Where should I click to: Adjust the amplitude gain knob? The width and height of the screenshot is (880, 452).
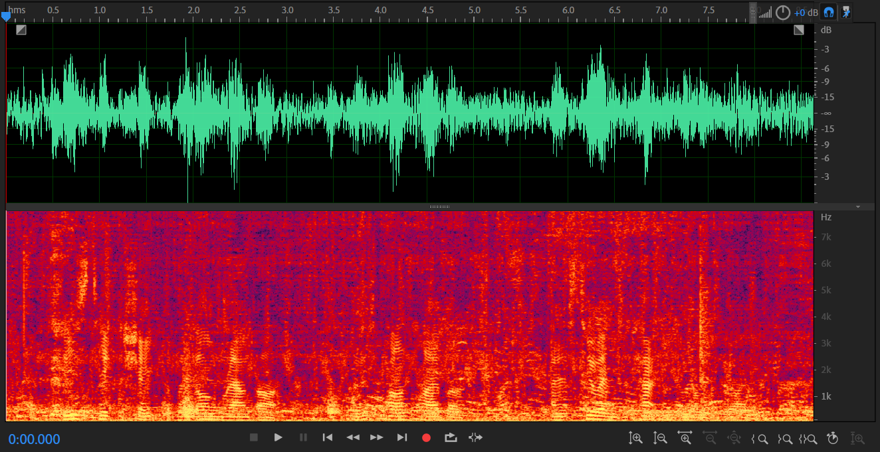(x=783, y=13)
